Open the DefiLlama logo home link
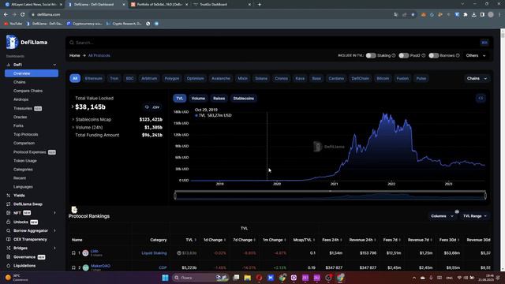505x284 pixels. point(27,42)
